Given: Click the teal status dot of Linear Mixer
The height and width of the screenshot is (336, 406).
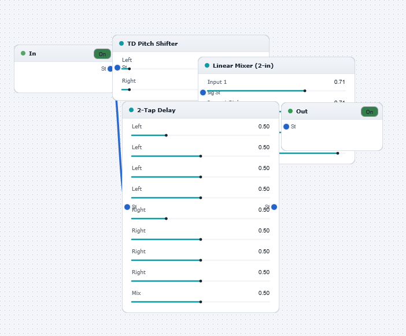Looking at the screenshot, I should [x=207, y=65].
